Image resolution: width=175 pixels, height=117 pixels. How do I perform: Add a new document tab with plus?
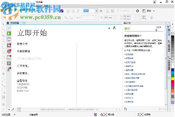tap(24, 23)
